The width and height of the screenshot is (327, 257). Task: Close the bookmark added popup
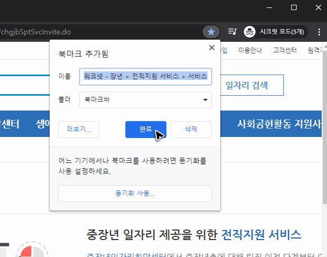[x=212, y=48]
